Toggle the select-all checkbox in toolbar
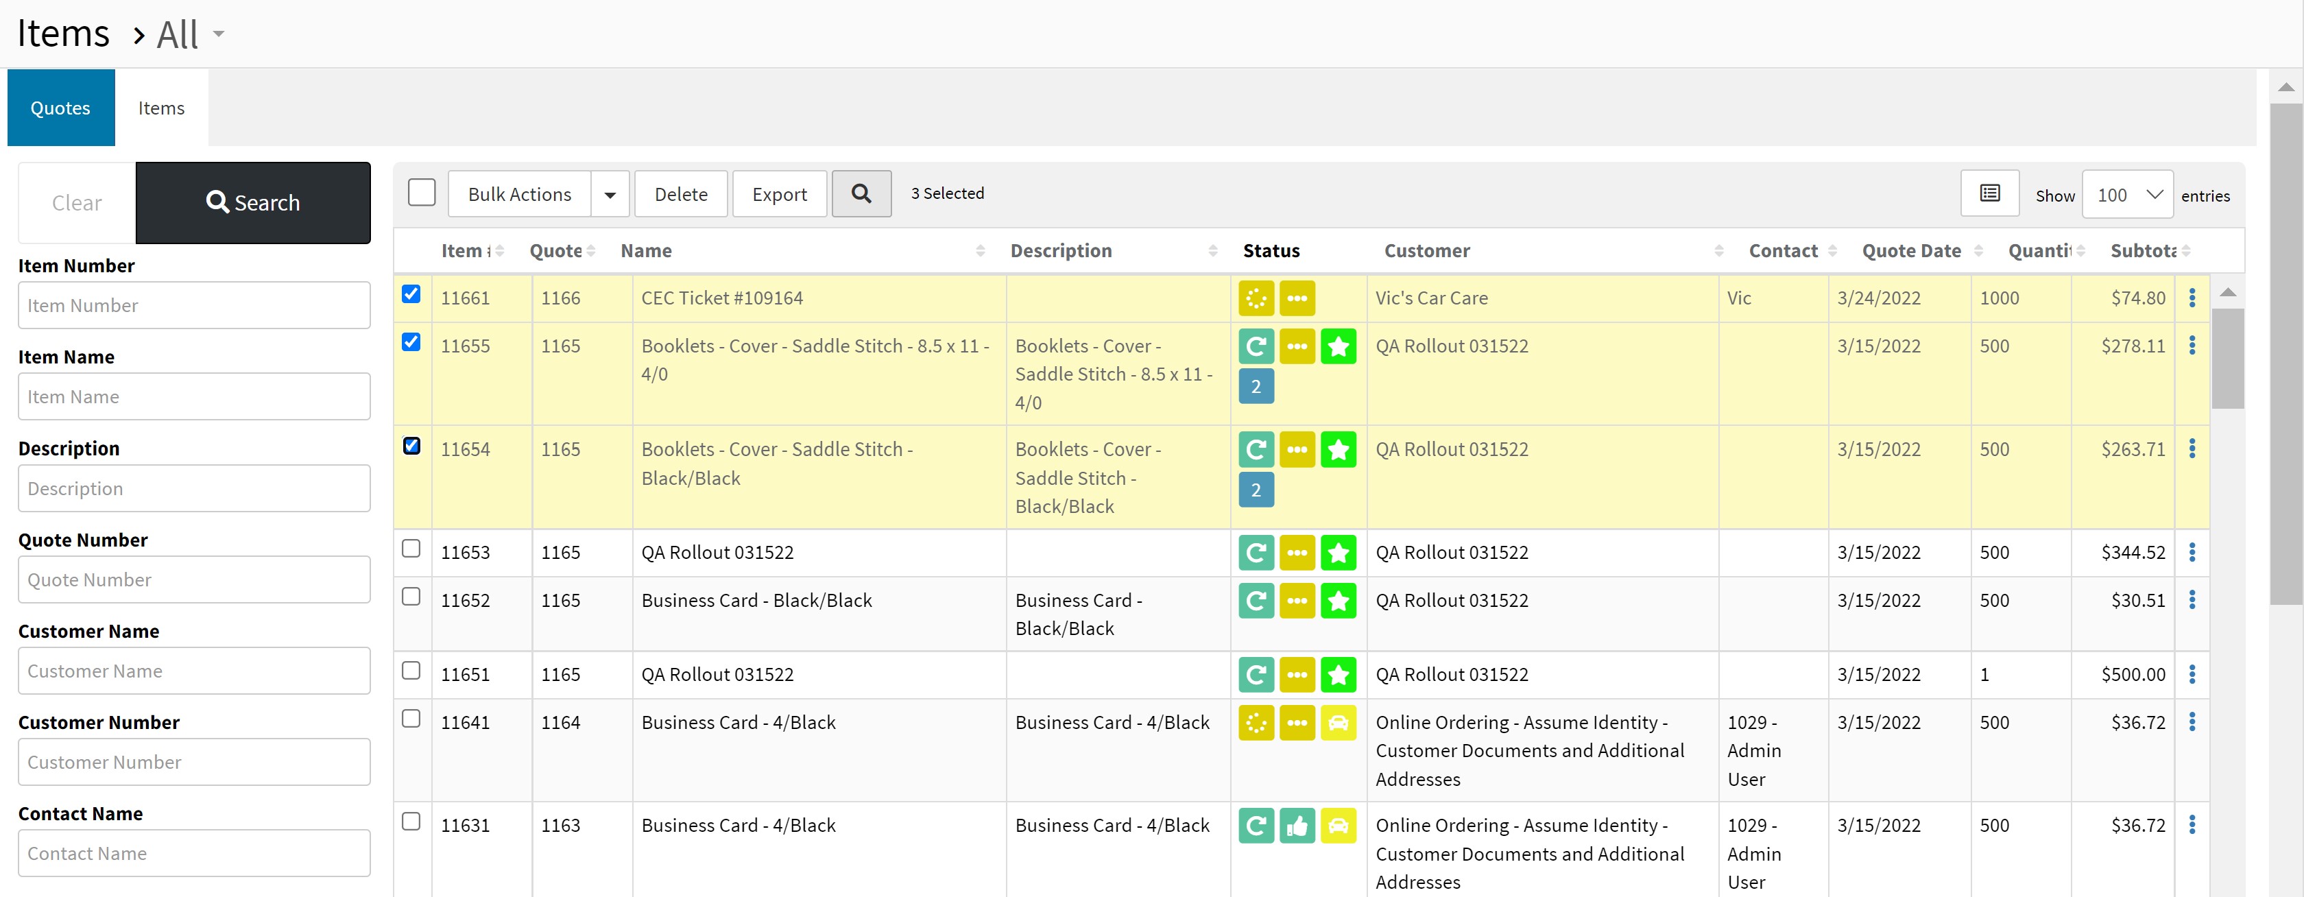The height and width of the screenshot is (897, 2304). coord(421,193)
